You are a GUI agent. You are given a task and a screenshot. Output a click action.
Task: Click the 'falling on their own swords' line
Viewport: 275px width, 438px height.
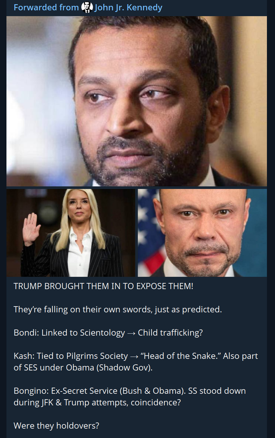coord(118,309)
